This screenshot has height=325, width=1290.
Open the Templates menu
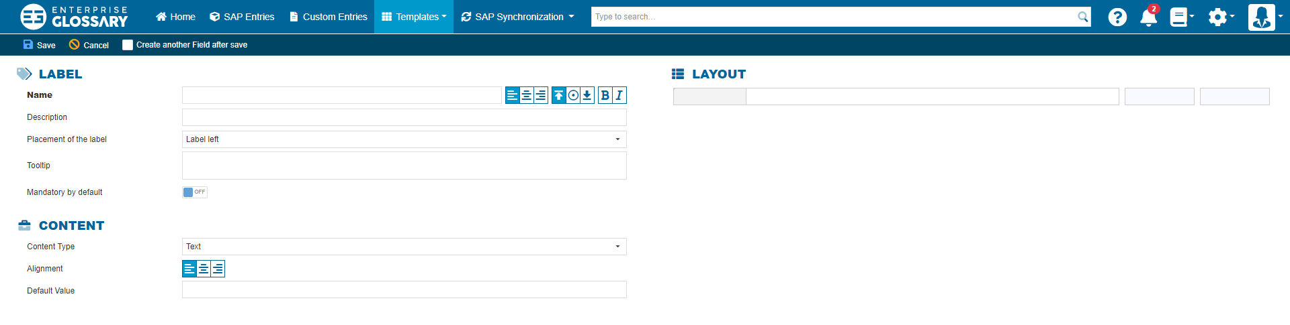click(x=414, y=17)
